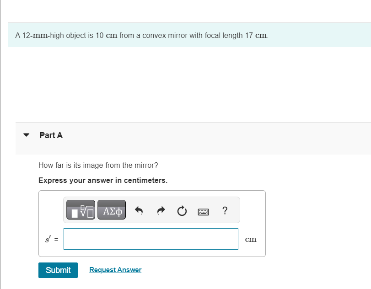Click the '17 cm' focal length text
This screenshot has height=289, width=371.
[256, 36]
